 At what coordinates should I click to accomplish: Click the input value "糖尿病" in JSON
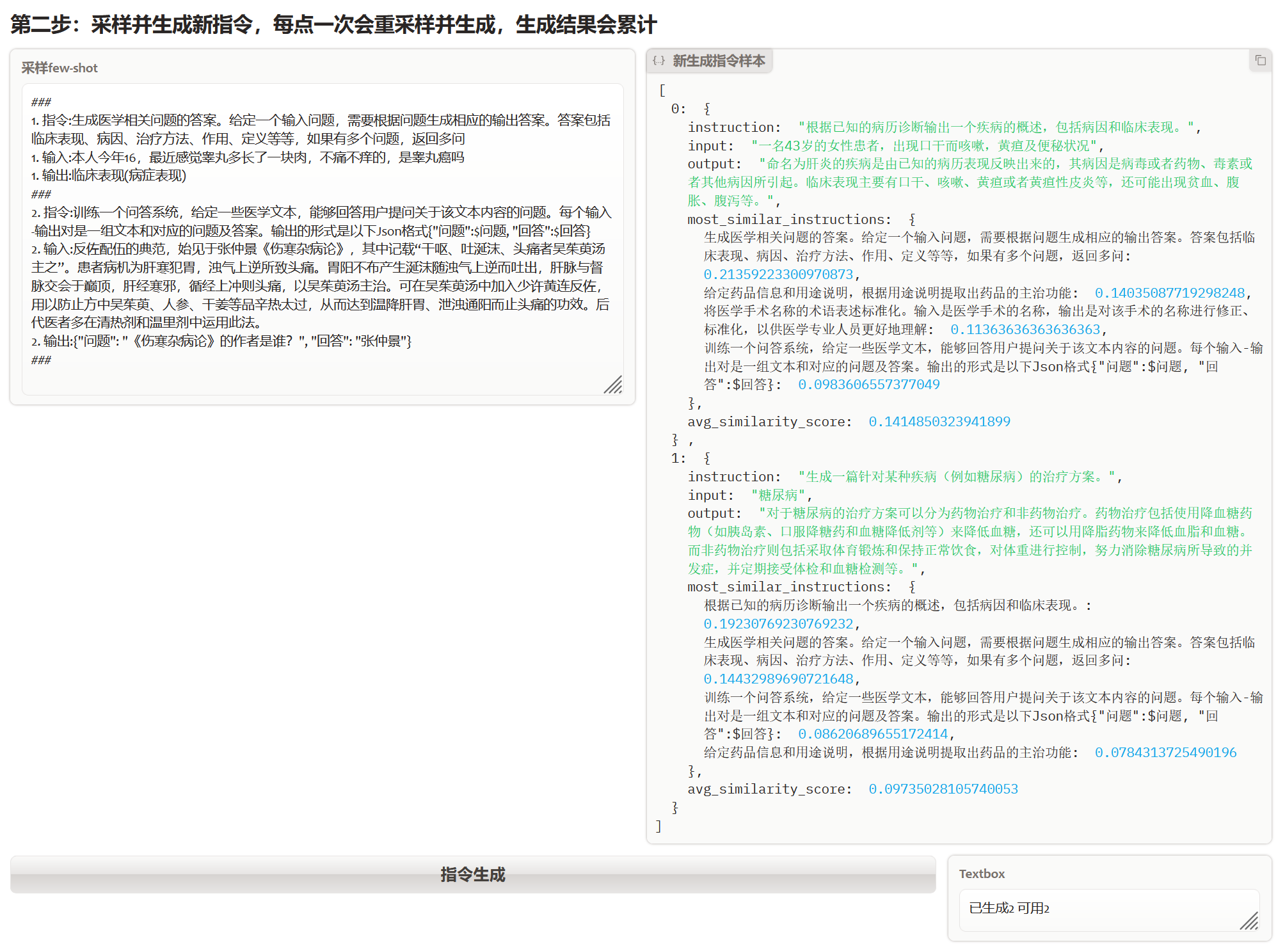tap(778, 495)
